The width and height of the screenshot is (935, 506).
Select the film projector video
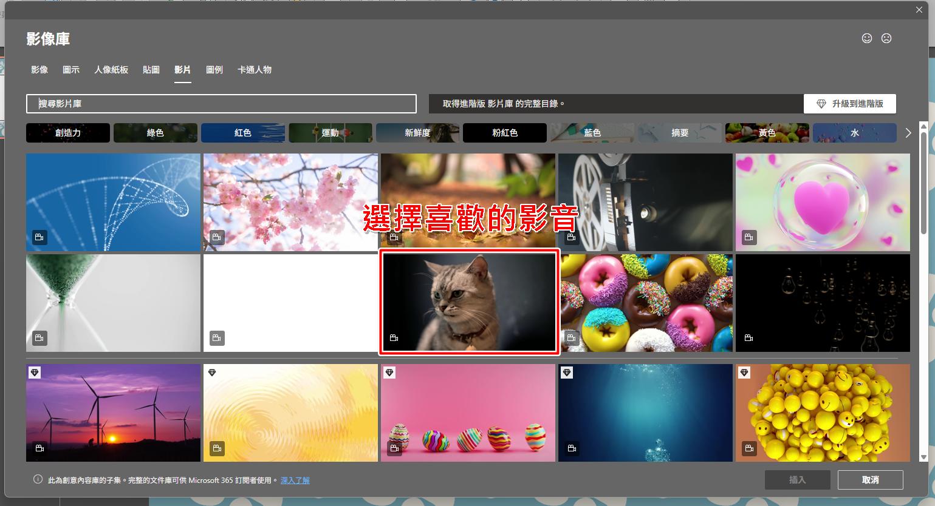[645, 202]
